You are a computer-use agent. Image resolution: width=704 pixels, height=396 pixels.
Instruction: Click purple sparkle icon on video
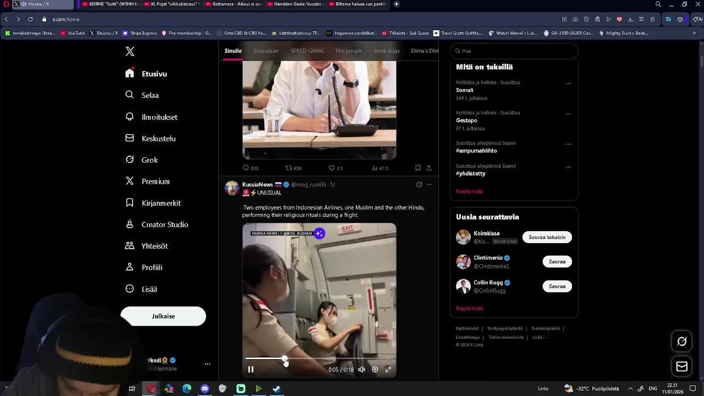[320, 233]
